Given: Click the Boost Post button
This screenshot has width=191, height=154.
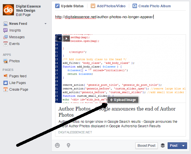Looking at the screenshot, I should [x=146, y=146].
